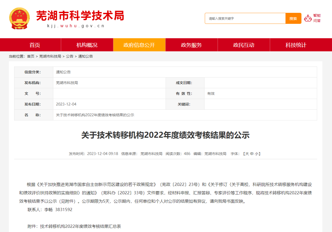Go to 机构概况 menu item

87,45
